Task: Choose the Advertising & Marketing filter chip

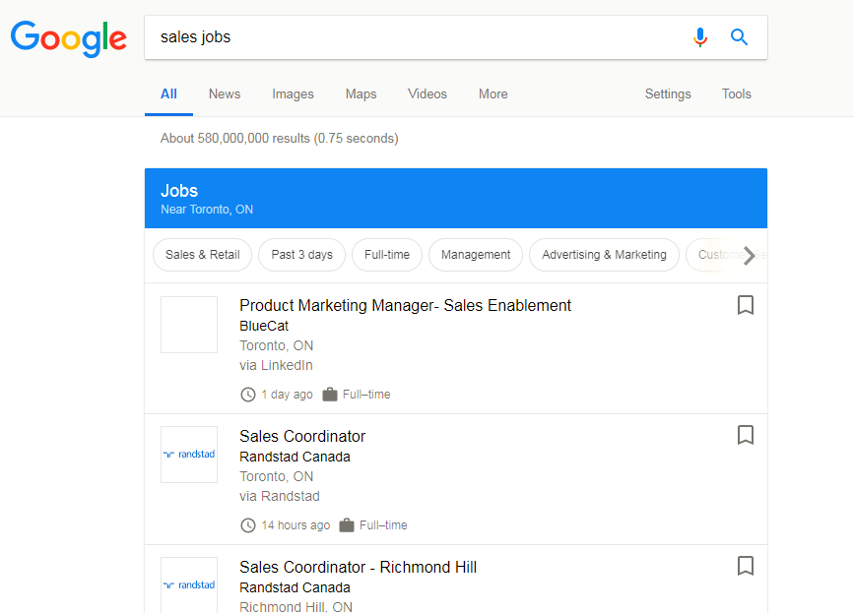Action: (x=605, y=255)
